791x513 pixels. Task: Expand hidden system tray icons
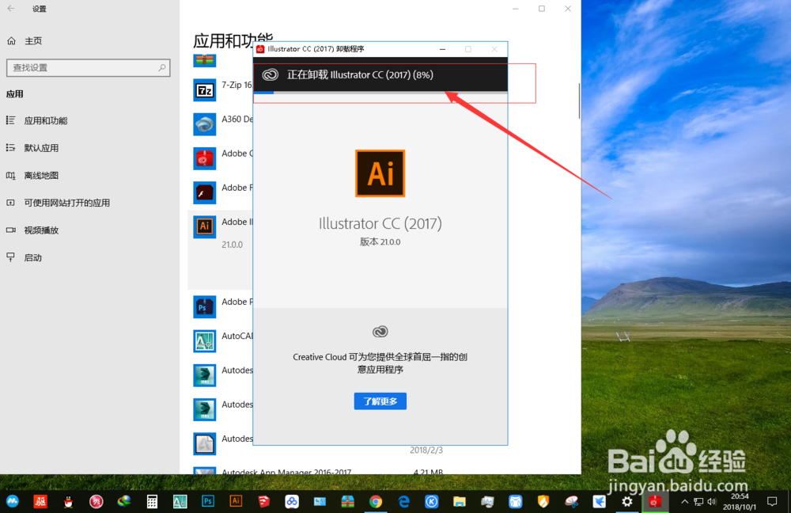pos(685,501)
